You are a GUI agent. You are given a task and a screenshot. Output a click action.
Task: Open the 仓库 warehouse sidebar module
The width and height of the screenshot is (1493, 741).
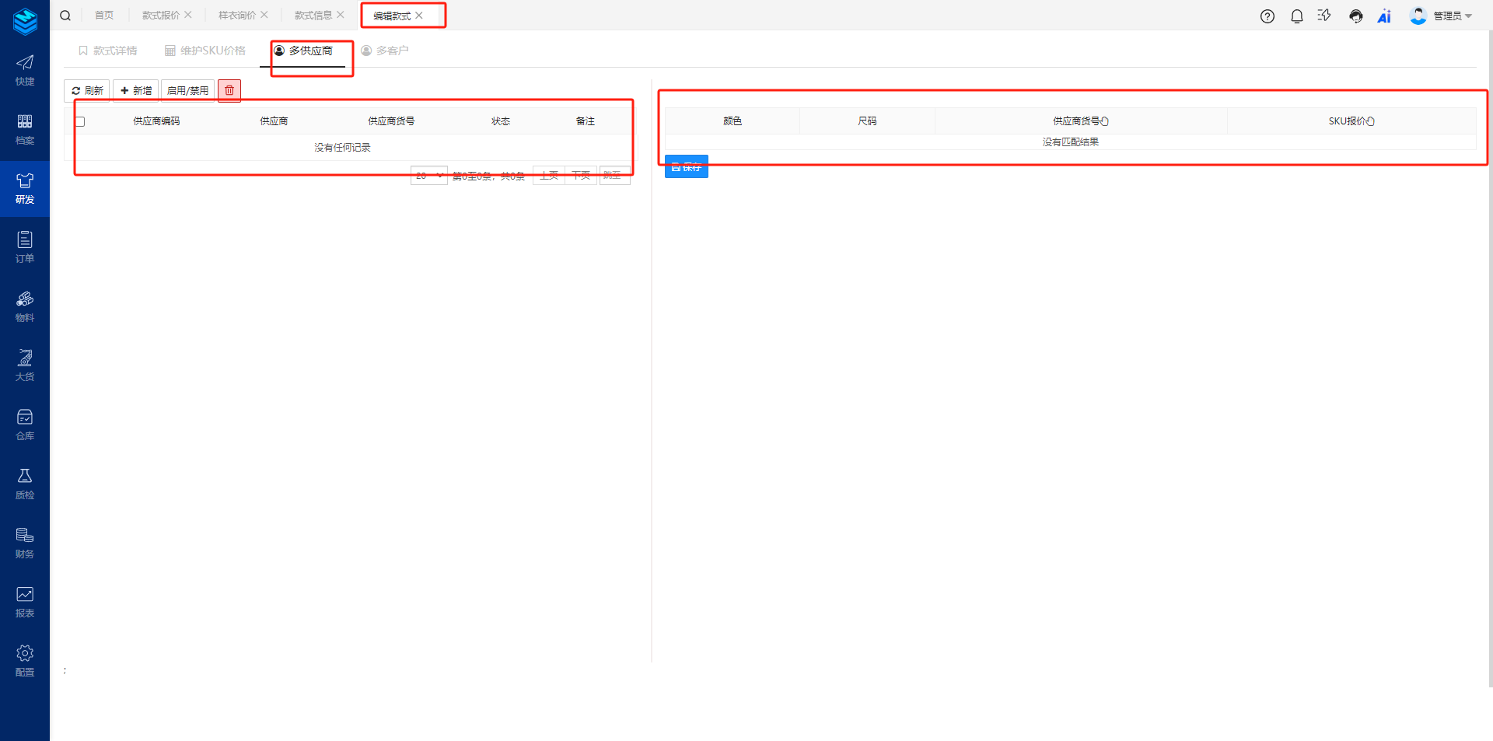pyautogui.click(x=25, y=425)
